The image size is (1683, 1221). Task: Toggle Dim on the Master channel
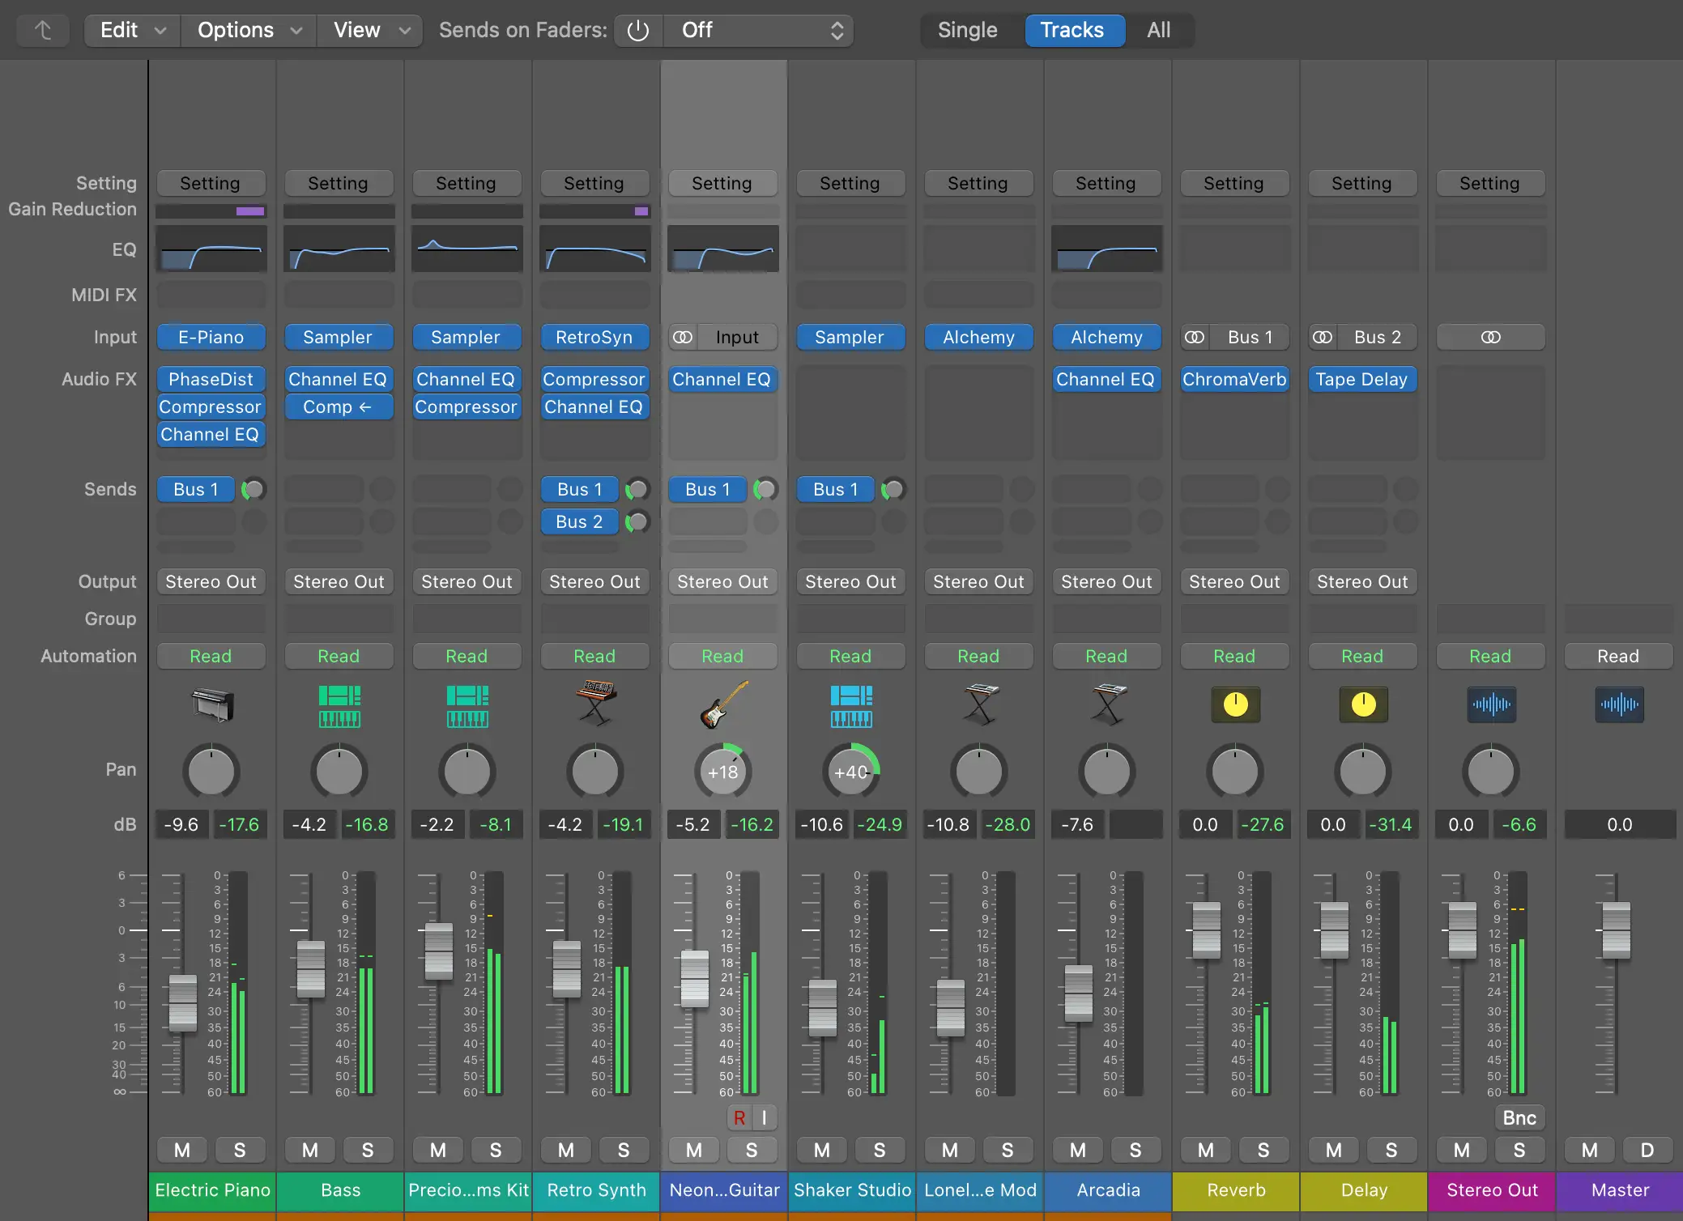pyautogui.click(x=1647, y=1150)
